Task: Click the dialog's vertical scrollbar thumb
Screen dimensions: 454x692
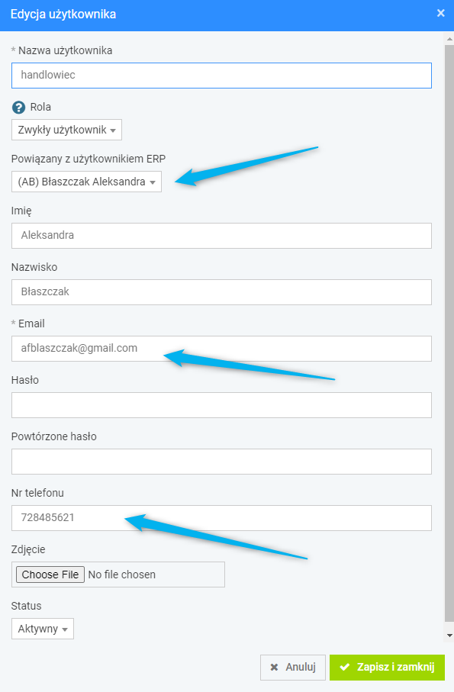Action: (449, 333)
